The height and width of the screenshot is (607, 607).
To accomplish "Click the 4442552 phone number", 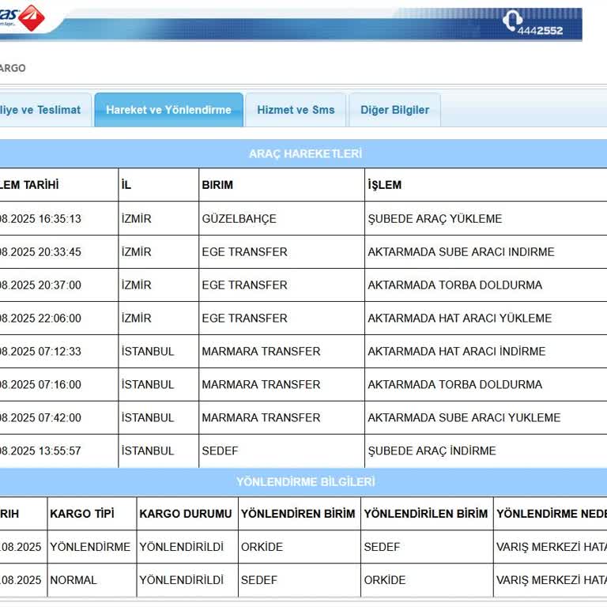I will pos(540,31).
